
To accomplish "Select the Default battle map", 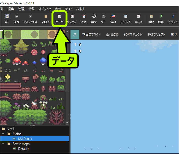I will [x=23, y=149].
